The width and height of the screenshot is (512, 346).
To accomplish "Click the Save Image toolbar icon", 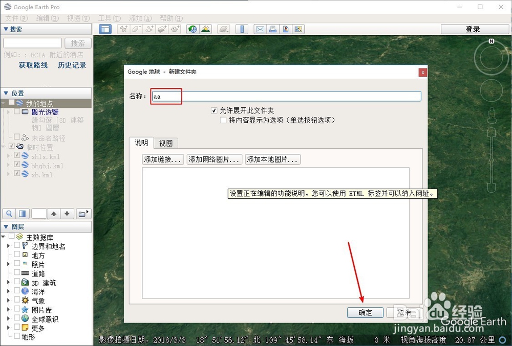I will (x=286, y=29).
